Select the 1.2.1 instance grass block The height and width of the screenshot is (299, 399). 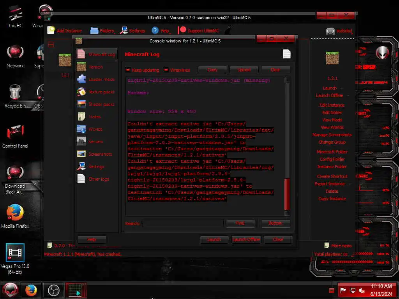point(65,60)
